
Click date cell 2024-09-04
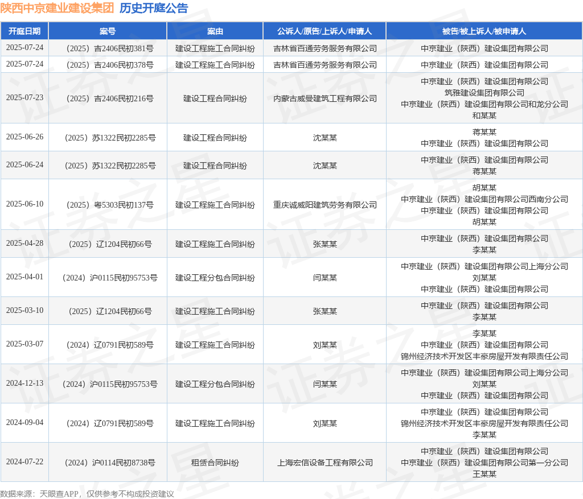click(24, 422)
